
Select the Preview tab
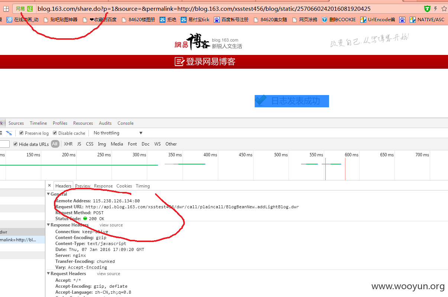[83, 186]
